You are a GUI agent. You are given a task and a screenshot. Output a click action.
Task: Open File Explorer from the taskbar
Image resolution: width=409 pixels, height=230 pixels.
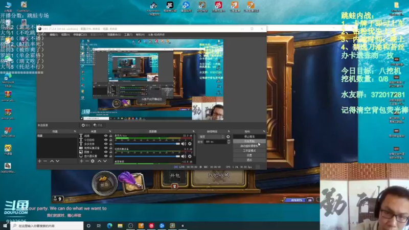pos(120,226)
